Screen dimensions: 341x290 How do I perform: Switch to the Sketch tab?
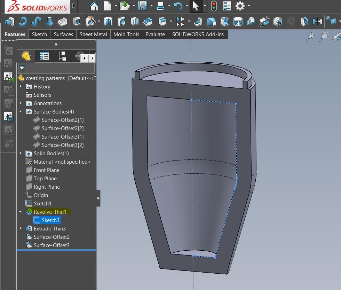[x=39, y=34]
